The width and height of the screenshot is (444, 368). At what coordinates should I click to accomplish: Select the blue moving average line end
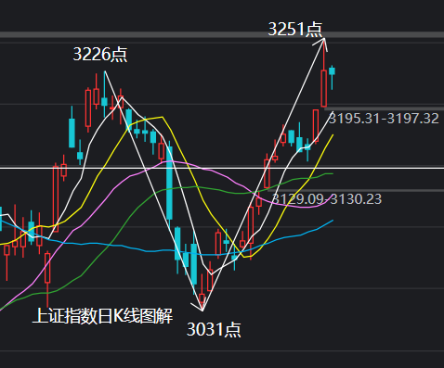332,221
